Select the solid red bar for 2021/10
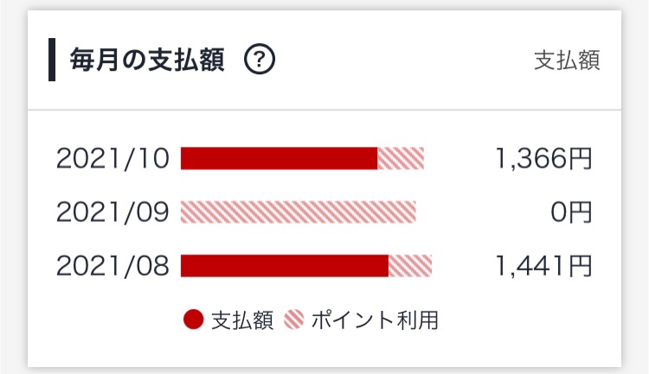 click(x=279, y=158)
